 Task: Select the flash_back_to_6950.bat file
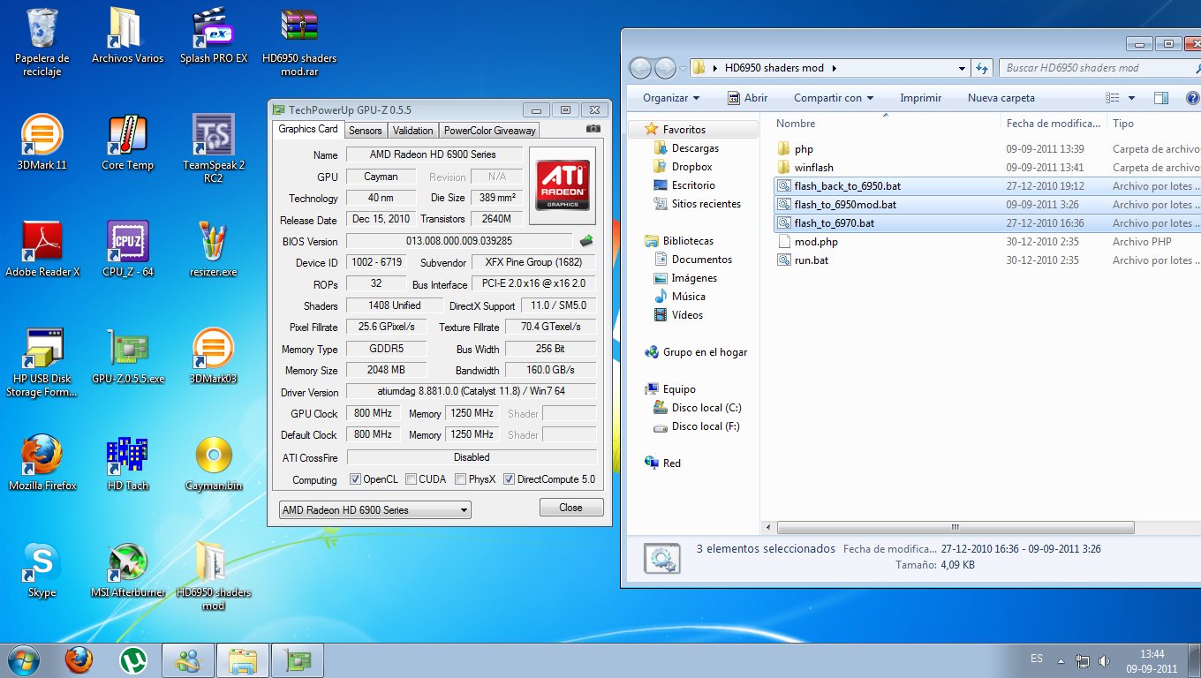(x=848, y=186)
